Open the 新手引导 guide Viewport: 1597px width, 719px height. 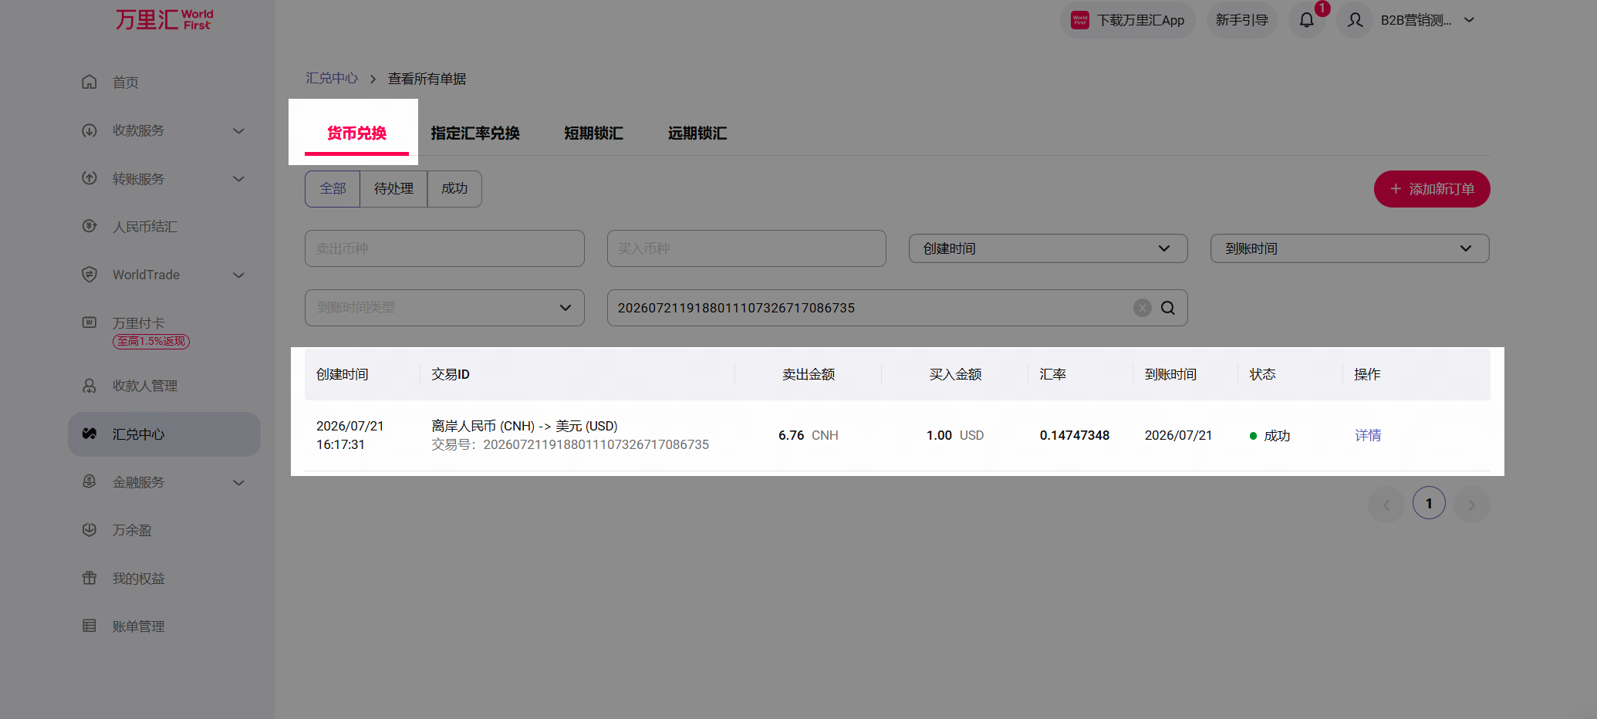tap(1241, 20)
